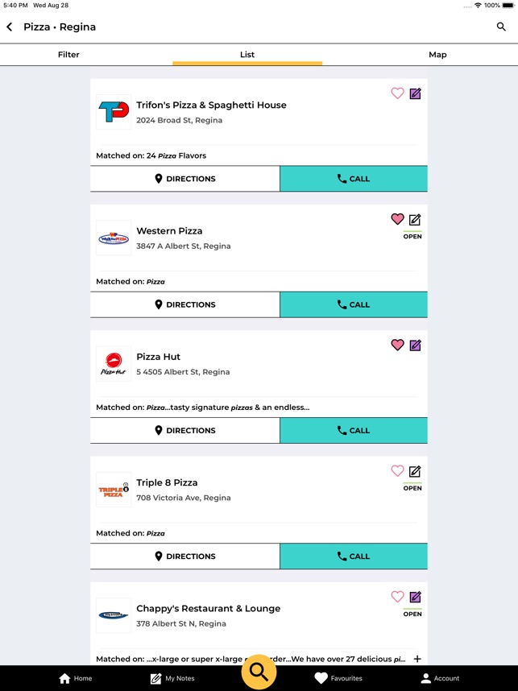Open note icon for Pizza Hut

(x=415, y=345)
